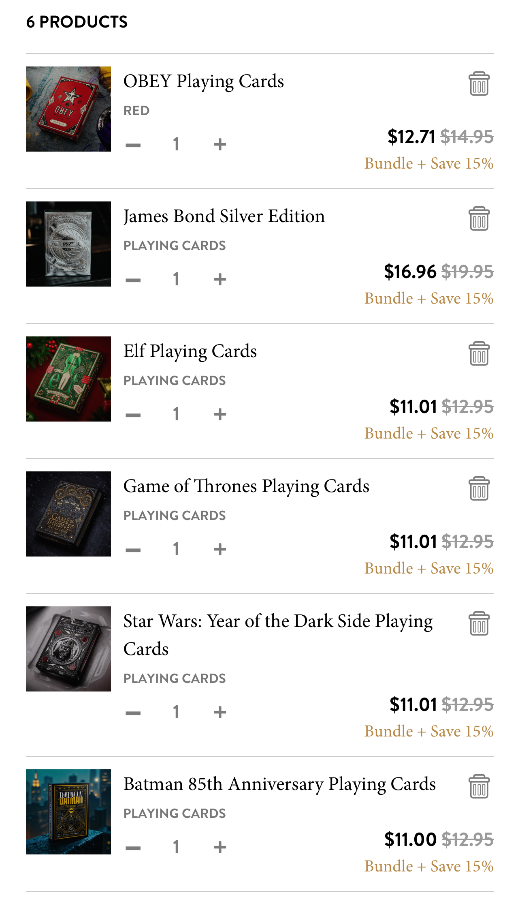Reduce James Bond Silver Edition quantity
Image resolution: width=520 pixels, height=897 pixels.
click(133, 280)
